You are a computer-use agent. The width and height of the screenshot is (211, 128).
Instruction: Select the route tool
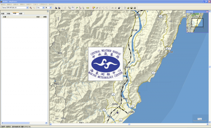(80, 8)
